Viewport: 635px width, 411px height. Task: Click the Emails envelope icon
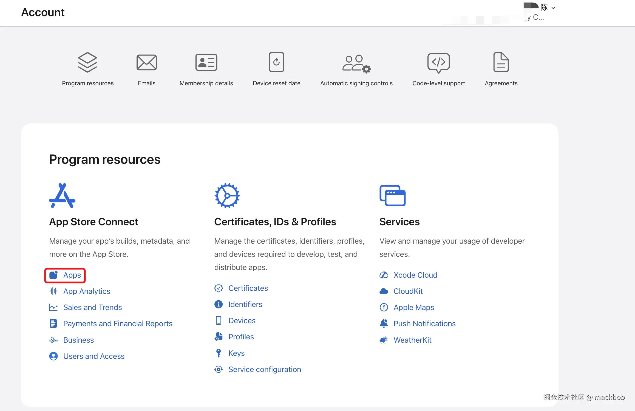[x=147, y=62]
